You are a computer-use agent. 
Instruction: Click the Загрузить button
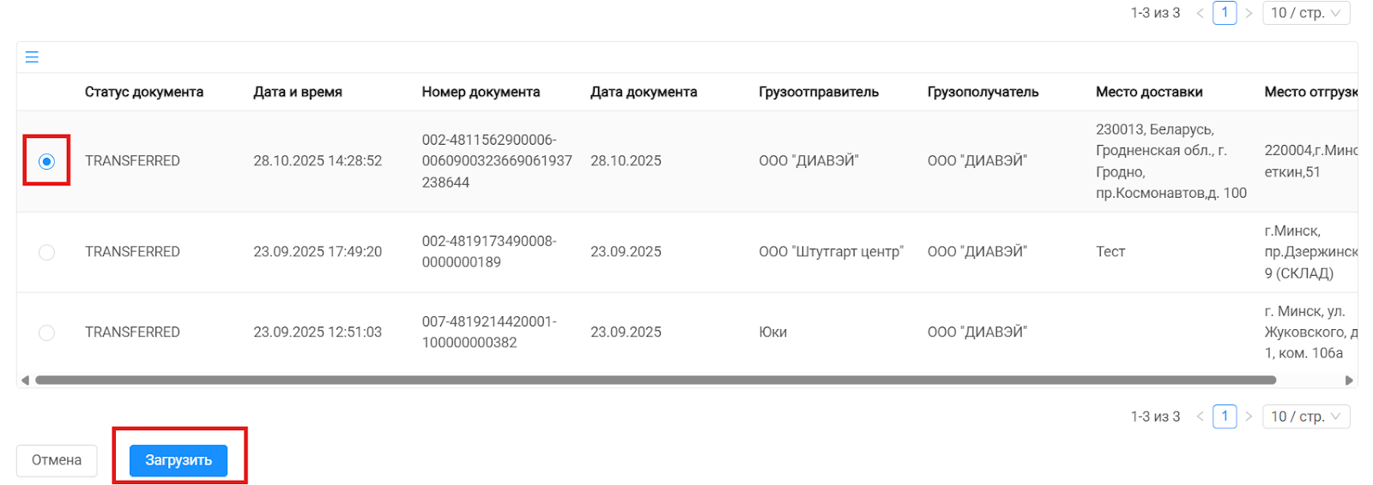pyautogui.click(x=178, y=460)
